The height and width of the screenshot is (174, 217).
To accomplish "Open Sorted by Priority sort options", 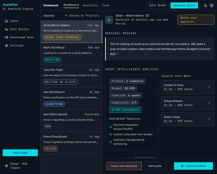I will coord(82,15).
